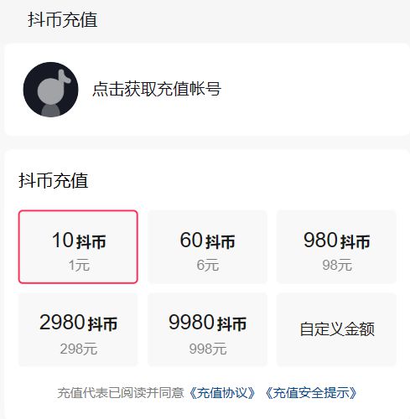Click 抖币充值 section heading above amount tiles

(54, 180)
